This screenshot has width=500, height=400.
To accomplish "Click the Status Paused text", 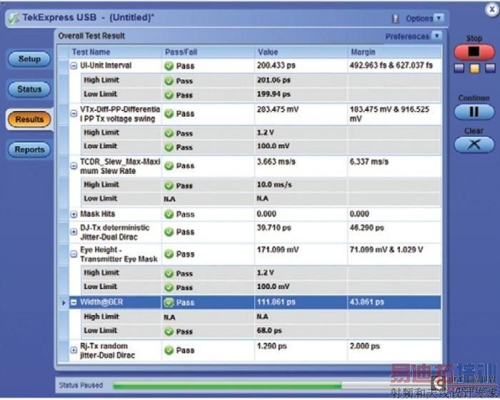I will [81, 385].
